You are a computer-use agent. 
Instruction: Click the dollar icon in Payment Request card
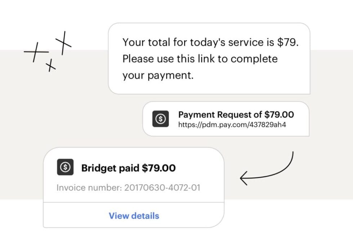click(x=160, y=119)
